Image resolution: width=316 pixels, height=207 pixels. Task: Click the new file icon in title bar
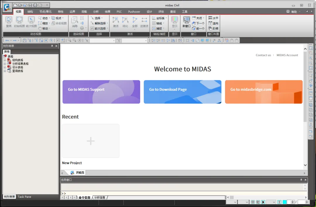tap(15, 5)
